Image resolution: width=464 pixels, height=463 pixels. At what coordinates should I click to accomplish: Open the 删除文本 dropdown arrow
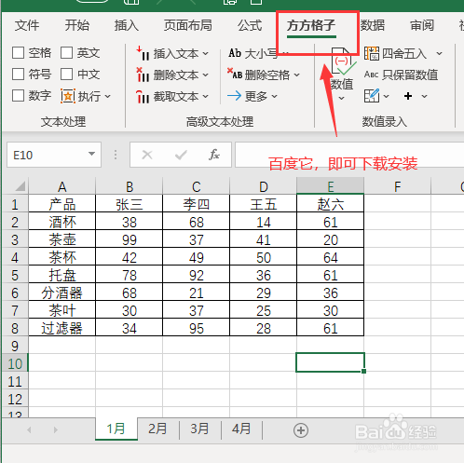point(206,75)
